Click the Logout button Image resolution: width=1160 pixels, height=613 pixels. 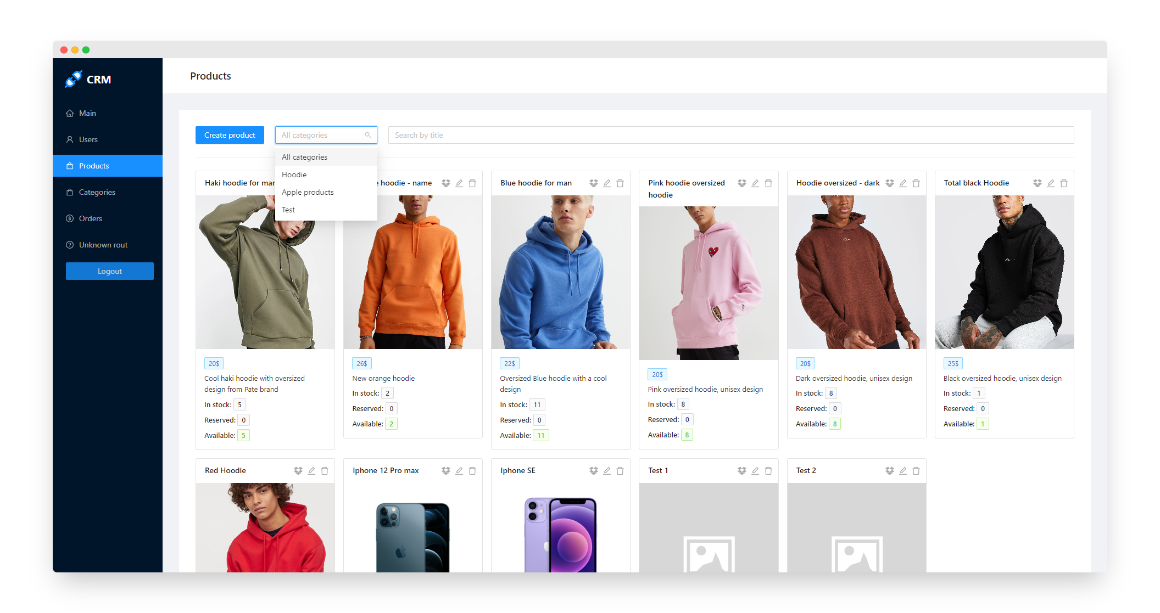point(110,271)
